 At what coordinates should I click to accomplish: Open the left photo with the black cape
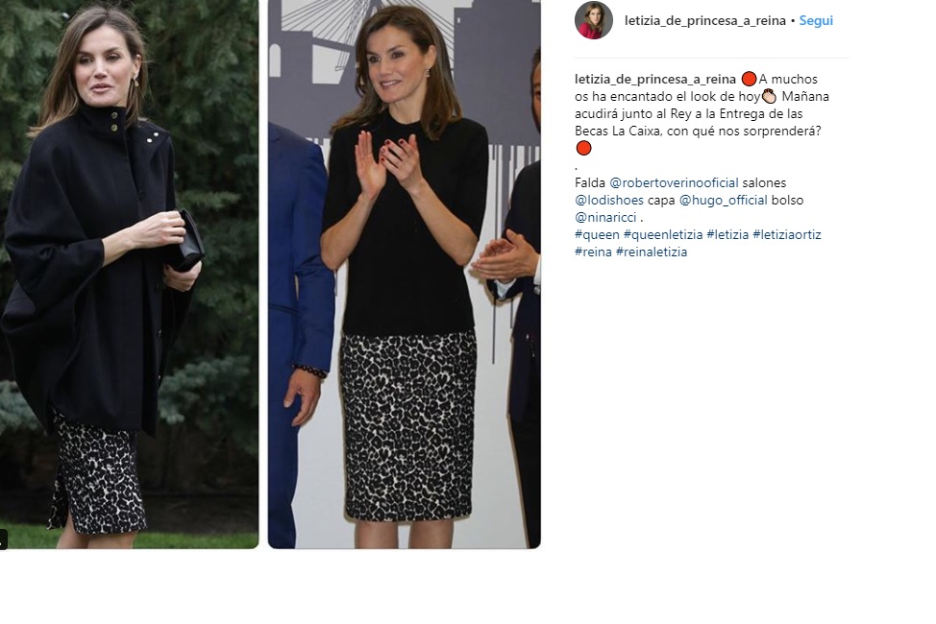129,274
